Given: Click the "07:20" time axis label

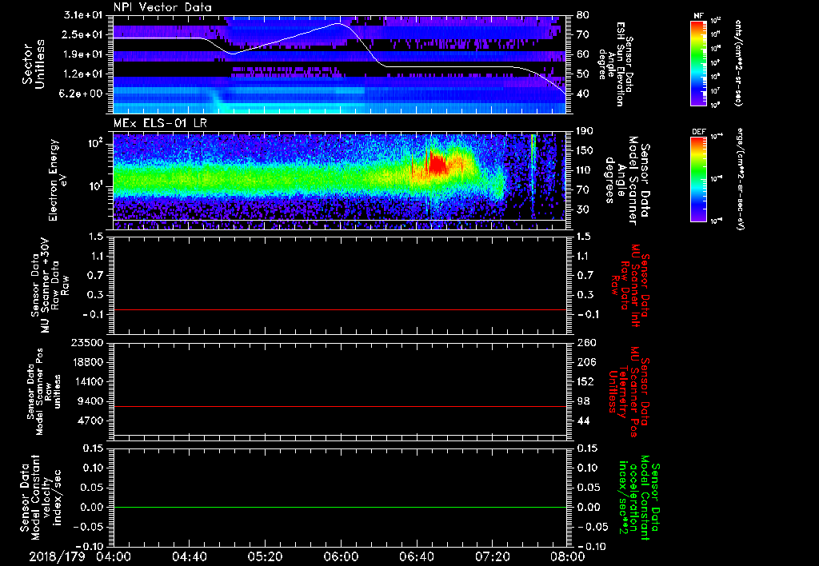Looking at the screenshot, I should [x=492, y=556].
